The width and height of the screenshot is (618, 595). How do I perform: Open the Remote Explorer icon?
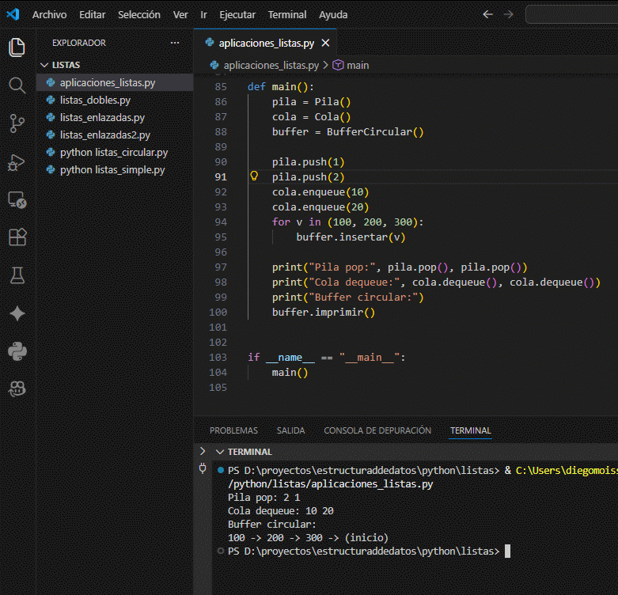click(x=17, y=200)
